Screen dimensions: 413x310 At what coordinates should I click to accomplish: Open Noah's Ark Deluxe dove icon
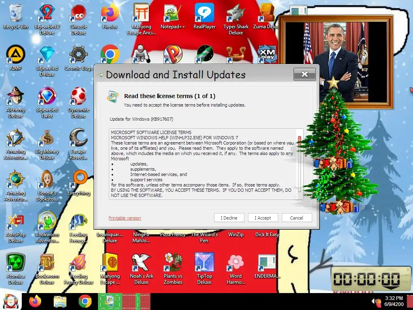coord(142,269)
